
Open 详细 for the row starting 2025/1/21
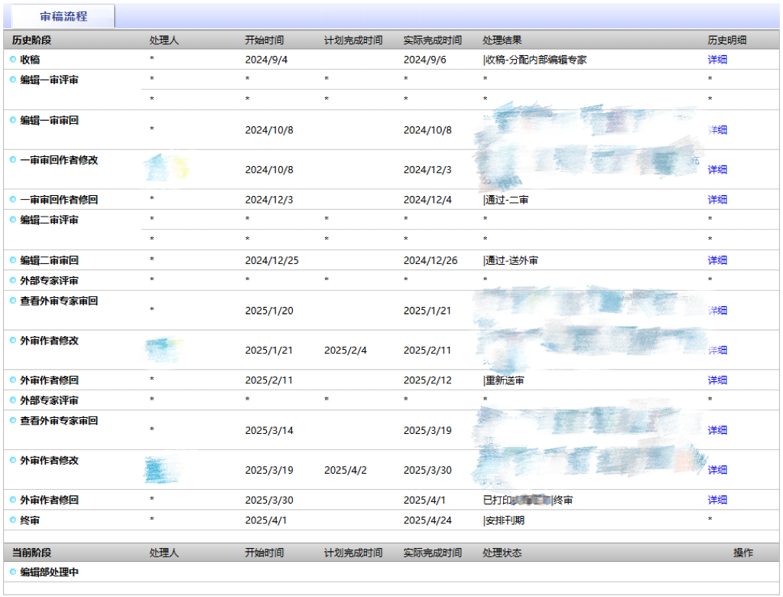pos(716,351)
